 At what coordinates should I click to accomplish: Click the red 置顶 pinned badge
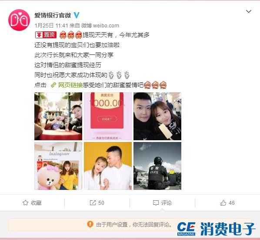pos(46,35)
